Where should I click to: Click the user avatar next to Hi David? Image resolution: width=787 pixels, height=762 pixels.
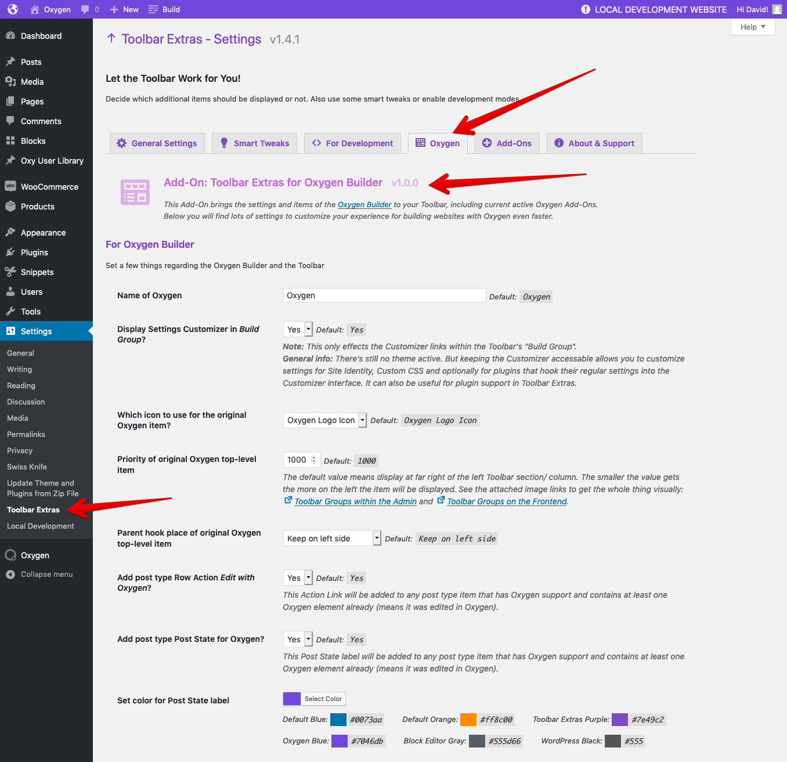pos(777,9)
